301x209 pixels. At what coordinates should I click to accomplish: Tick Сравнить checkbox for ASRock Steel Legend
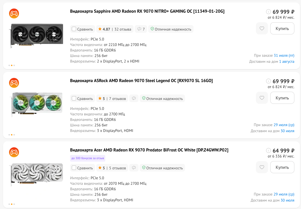[74, 99]
